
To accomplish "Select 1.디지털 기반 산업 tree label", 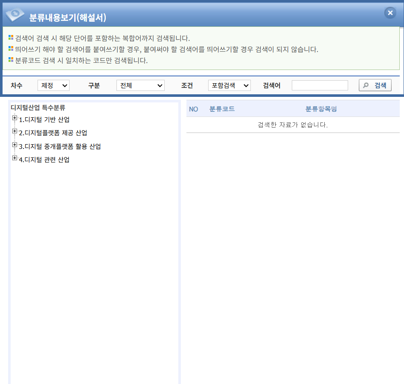I will tap(44, 119).
